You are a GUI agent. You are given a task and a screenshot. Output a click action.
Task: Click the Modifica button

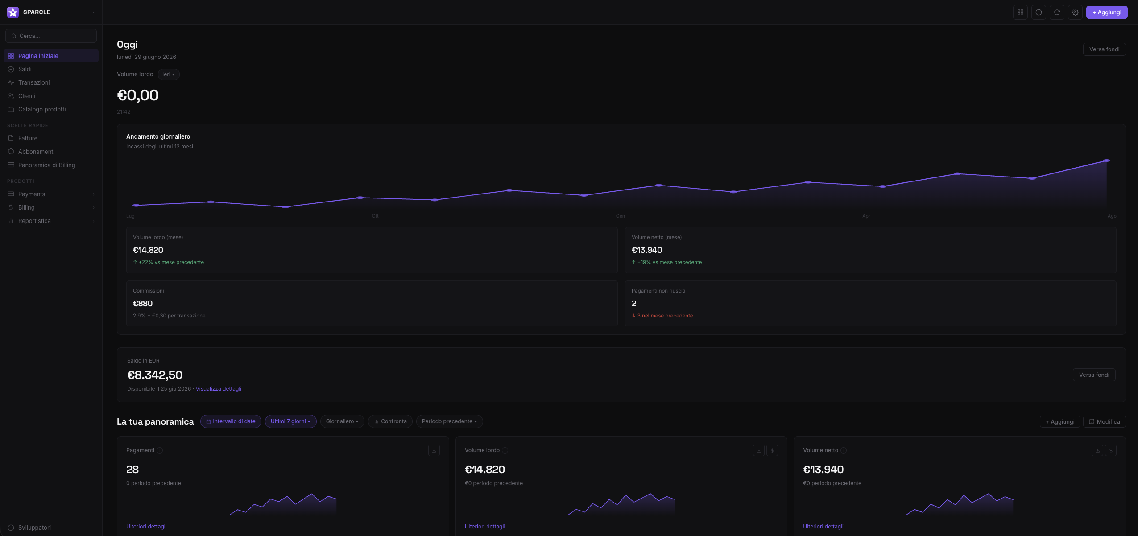click(1104, 422)
